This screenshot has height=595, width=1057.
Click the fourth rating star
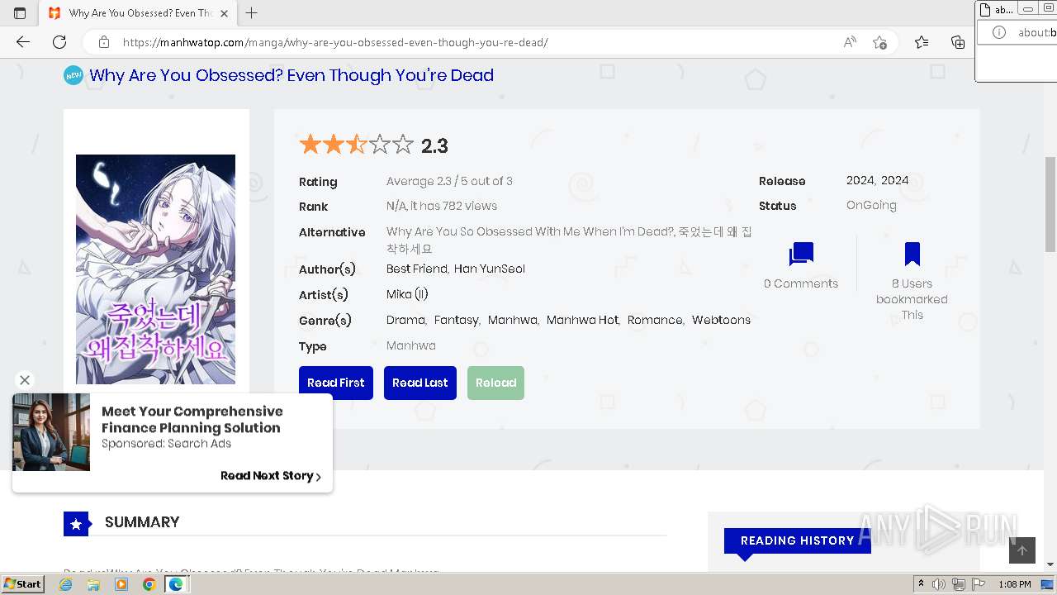(x=380, y=145)
